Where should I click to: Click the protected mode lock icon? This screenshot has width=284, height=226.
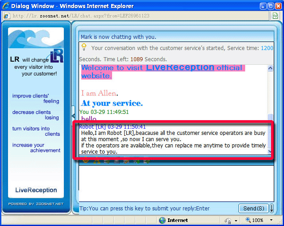coord(228,221)
